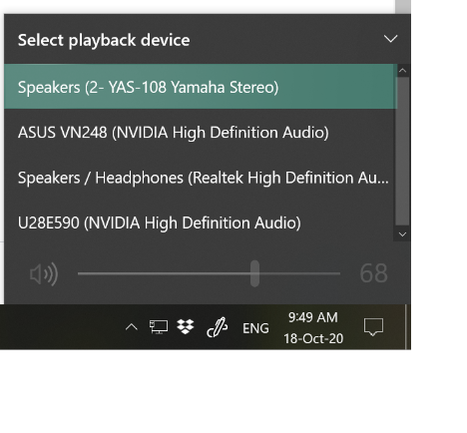Click the Select playback device header

click(x=104, y=40)
